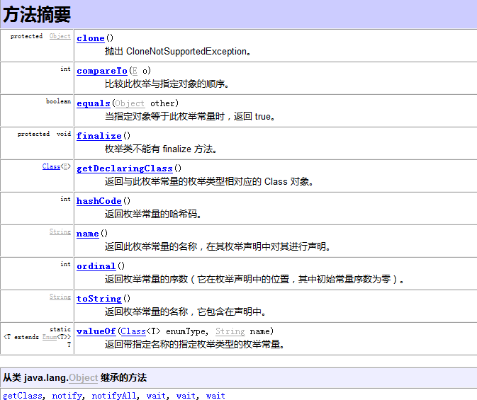Click String parameter type in valueOf
The height and width of the screenshot is (400, 477).
tap(230, 331)
